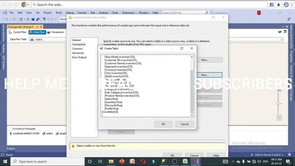Open Task View on the taskbar
Screen dimensions: 295x166
click(x=100, y=161)
